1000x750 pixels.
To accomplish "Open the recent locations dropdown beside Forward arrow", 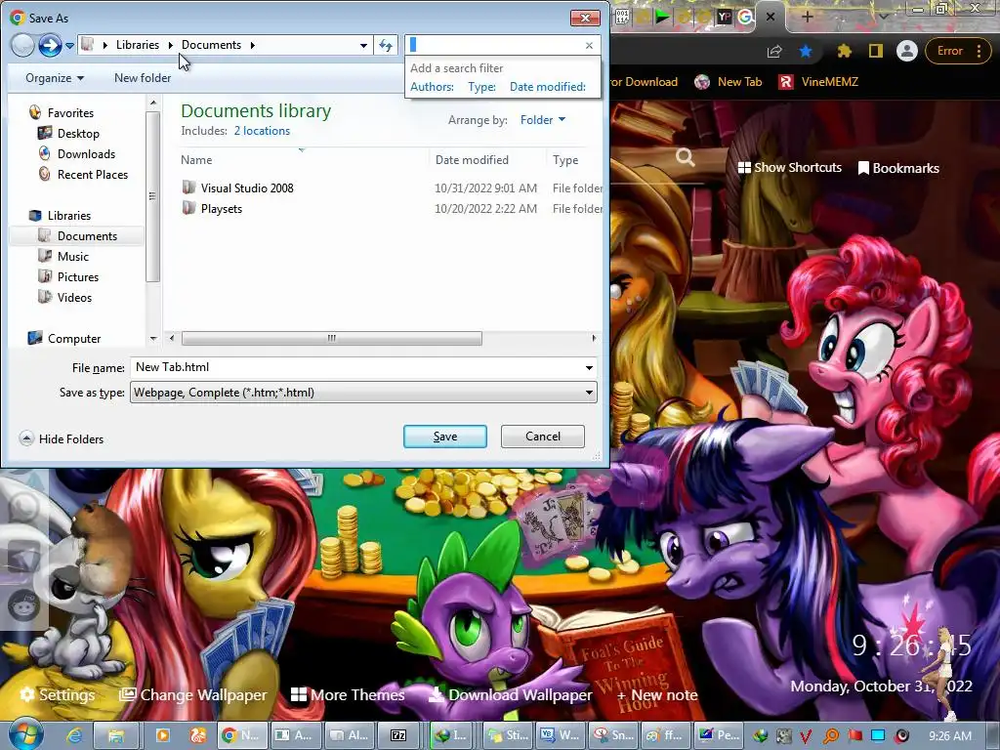I will 69,46.
